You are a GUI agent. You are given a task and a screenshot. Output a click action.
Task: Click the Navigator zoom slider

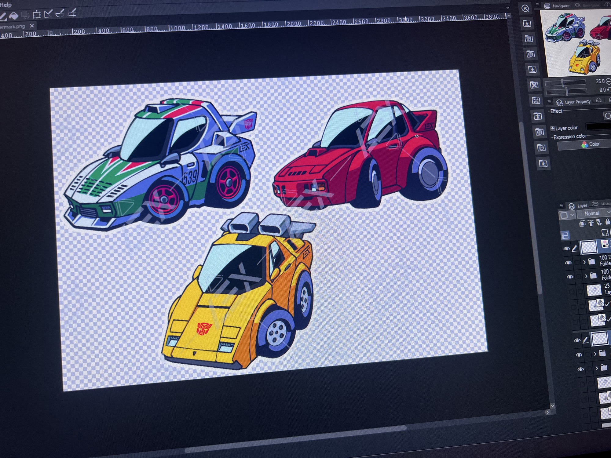coord(565,82)
